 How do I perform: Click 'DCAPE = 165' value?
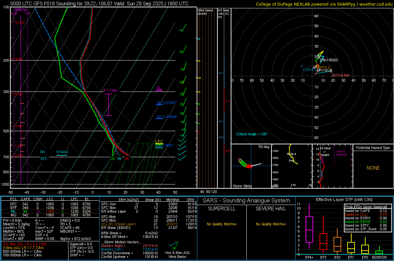tap(14, 235)
